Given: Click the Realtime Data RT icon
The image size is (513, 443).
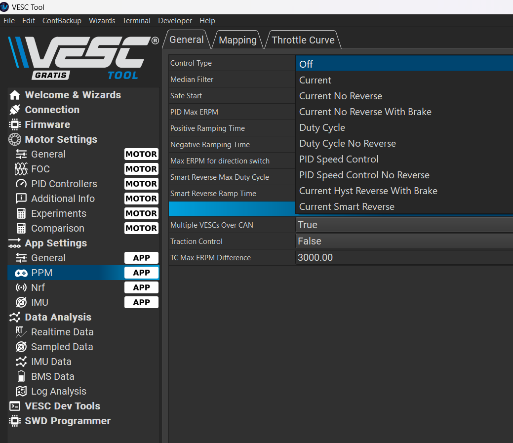Looking at the screenshot, I should (21, 332).
